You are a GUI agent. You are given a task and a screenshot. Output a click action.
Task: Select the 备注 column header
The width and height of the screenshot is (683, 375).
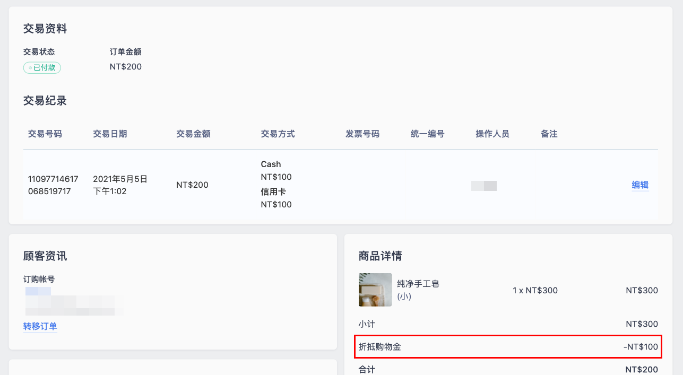click(549, 134)
